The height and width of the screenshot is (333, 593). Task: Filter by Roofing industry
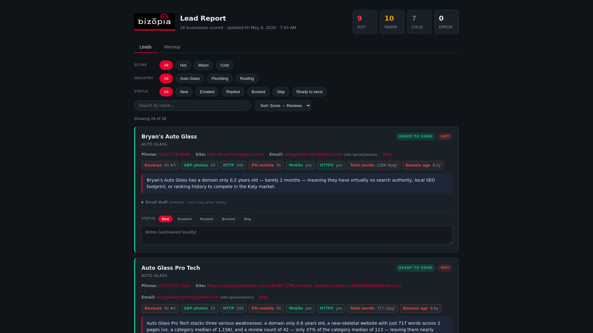[247, 78]
